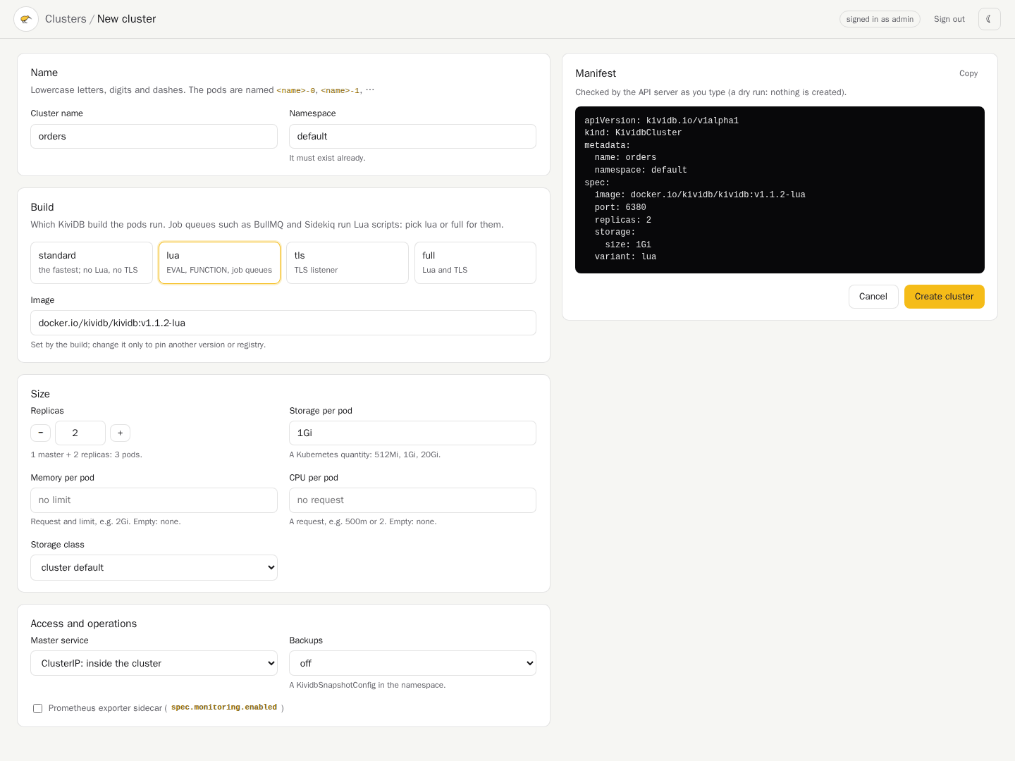Choose the tls build option
Screen dimensions: 1015x761
(x=347, y=263)
